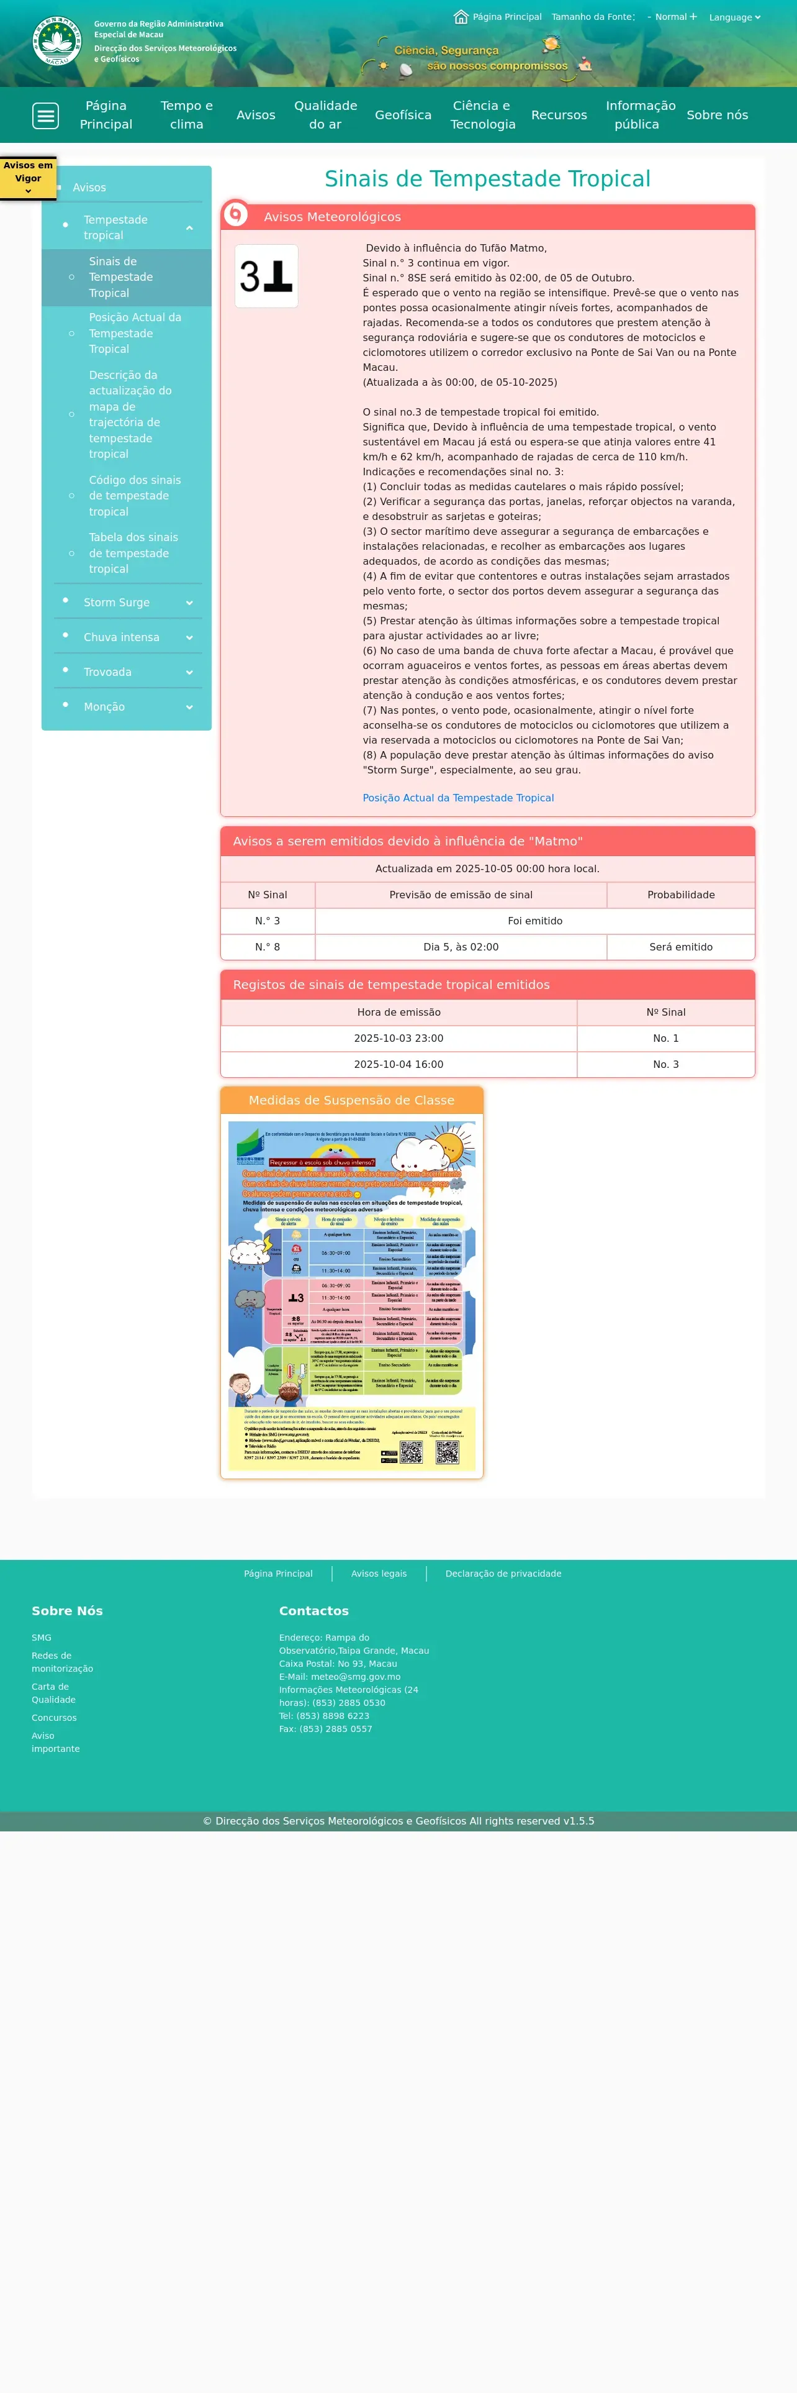Image resolution: width=797 pixels, height=2393 pixels.
Task: Expand the Chuva intensa section
Action: 189,637
